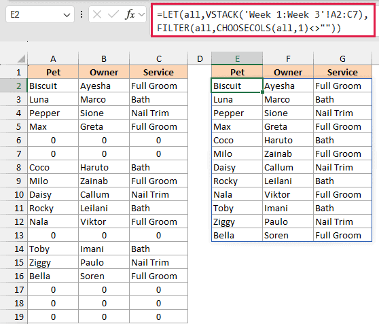Select cell A14 containing Toby
Image resolution: width=379 pixels, height=324 pixels.
point(53,249)
